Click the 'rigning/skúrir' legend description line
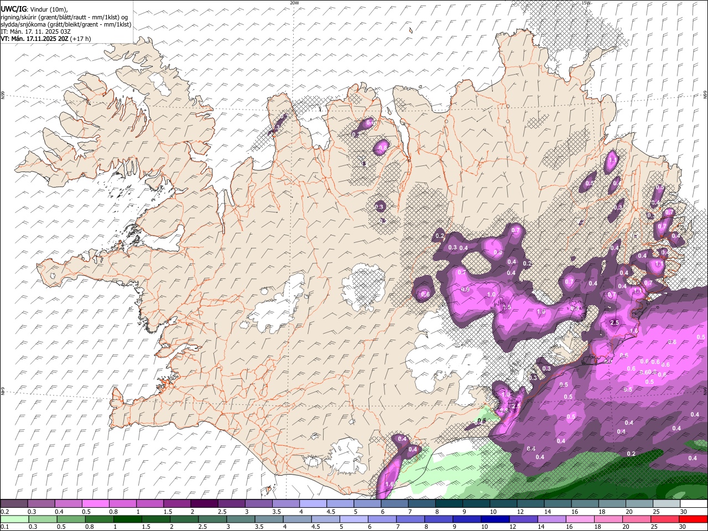 coord(64,17)
